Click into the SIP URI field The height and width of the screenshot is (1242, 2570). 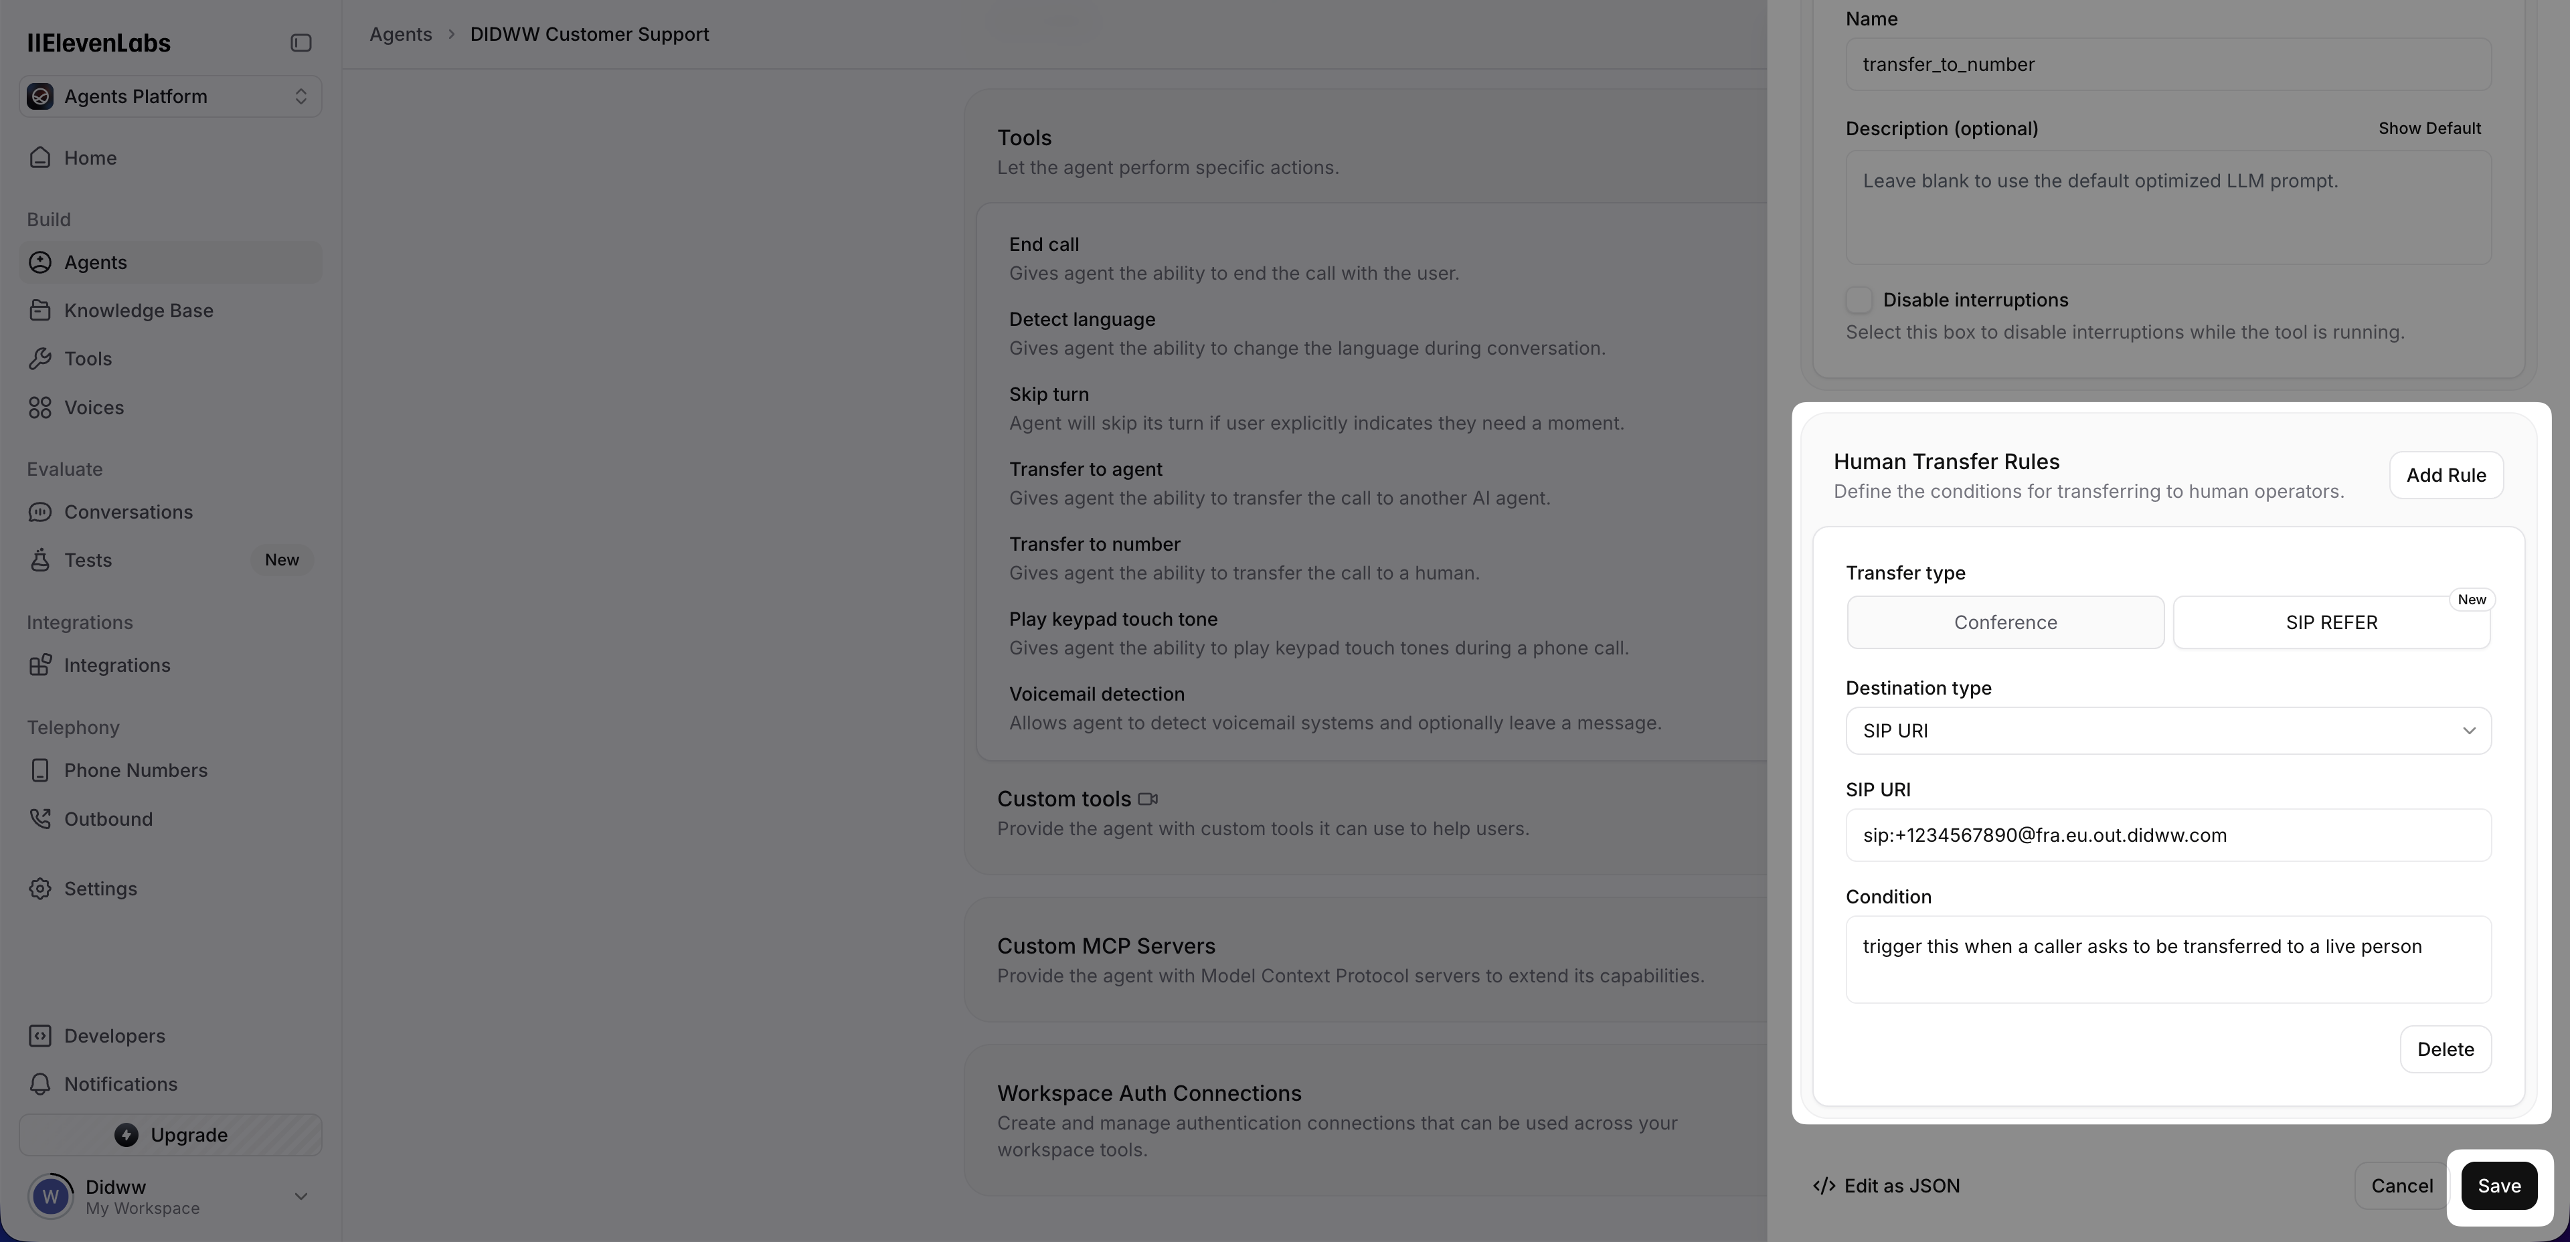coord(2167,835)
